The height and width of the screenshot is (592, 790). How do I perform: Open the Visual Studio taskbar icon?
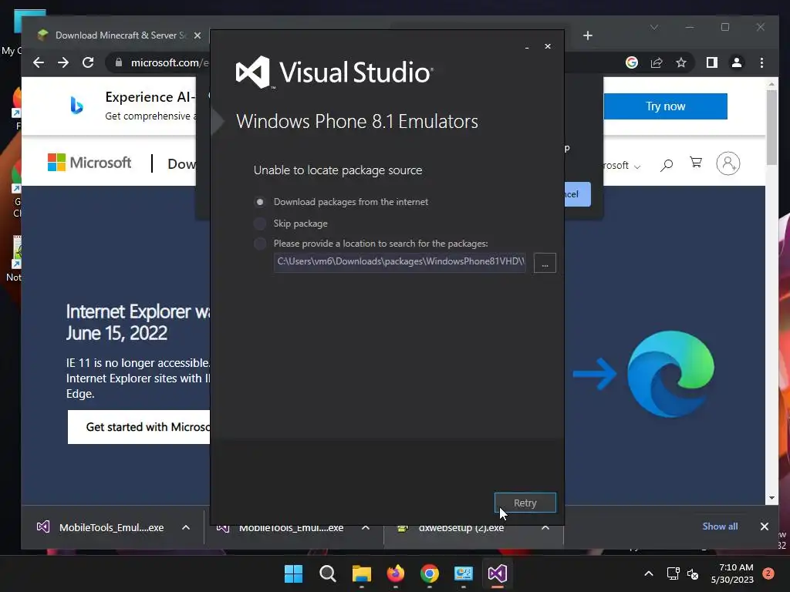pyautogui.click(x=498, y=573)
